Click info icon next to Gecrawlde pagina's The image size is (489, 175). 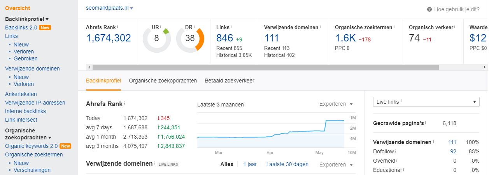pos(426,123)
